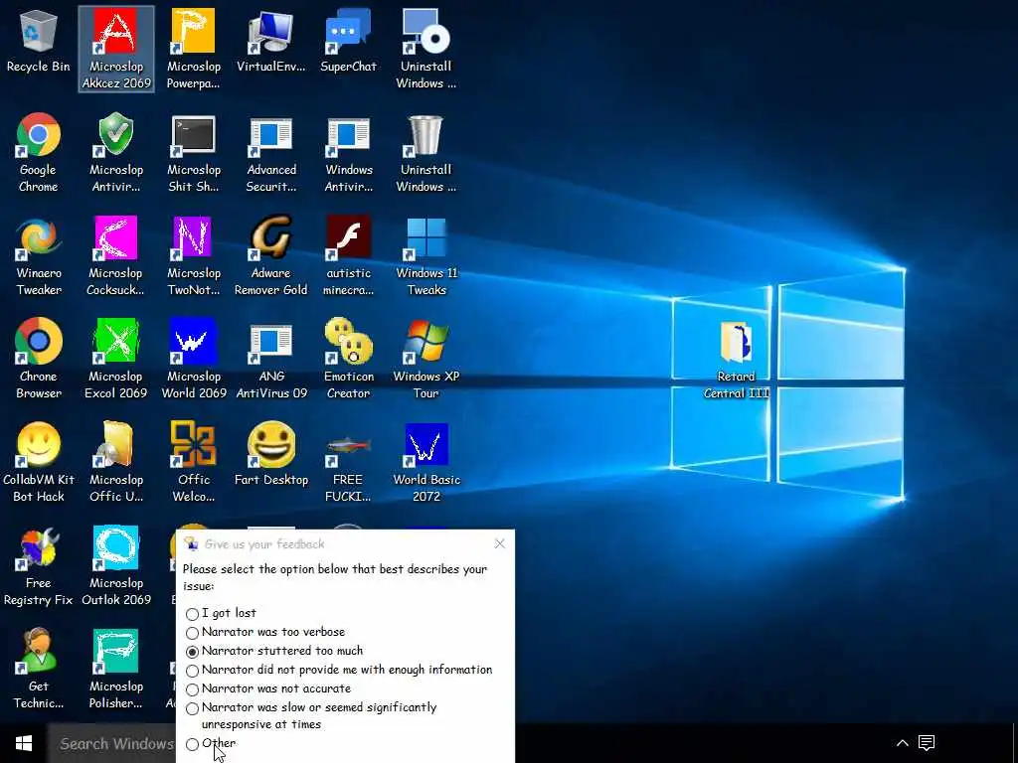
Task: Launch World Basic 2072 shortcut
Action: [426, 463]
